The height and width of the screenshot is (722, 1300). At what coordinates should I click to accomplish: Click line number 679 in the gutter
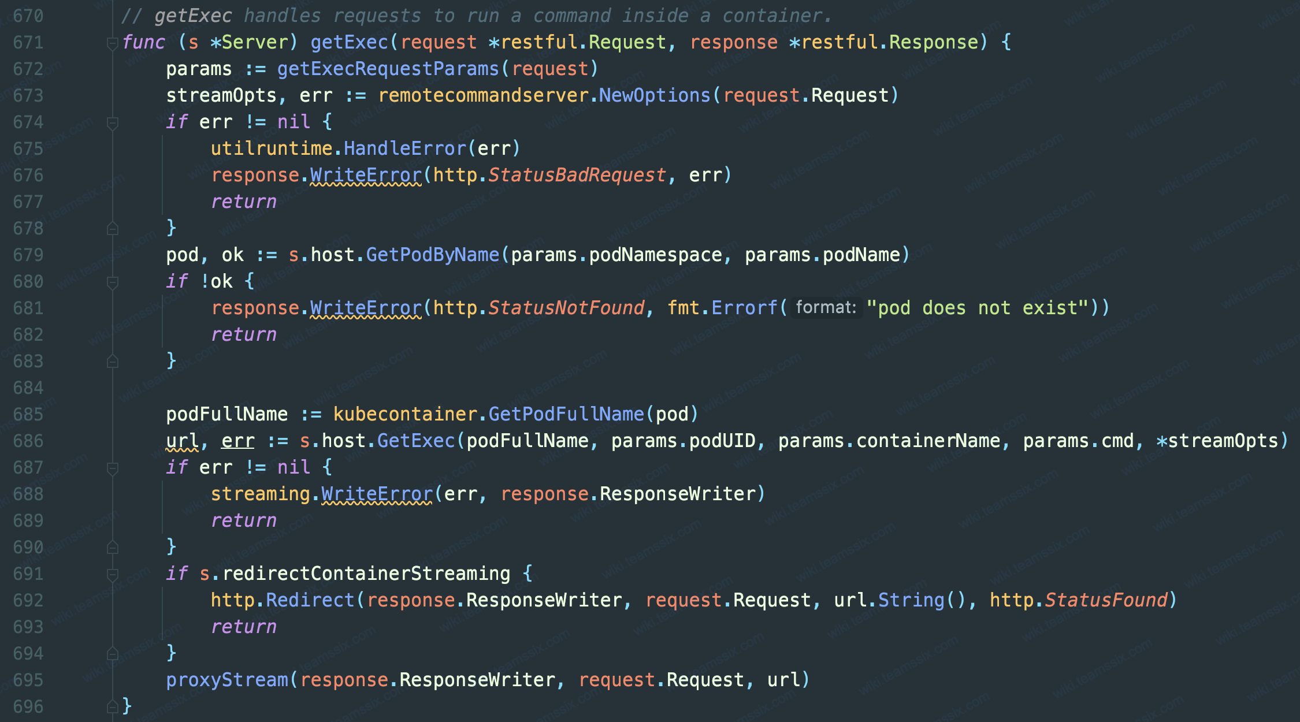(x=28, y=255)
